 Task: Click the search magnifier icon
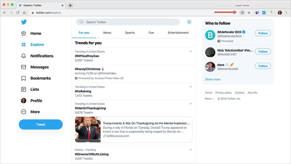click(x=81, y=22)
